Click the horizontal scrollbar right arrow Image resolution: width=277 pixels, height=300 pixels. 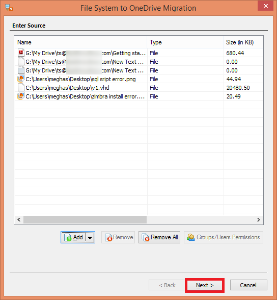pyautogui.click(x=259, y=219)
